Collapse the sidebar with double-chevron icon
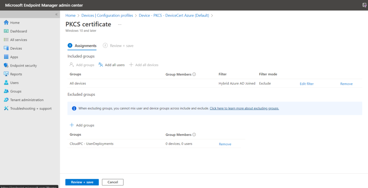The image size is (368, 188). point(56,14)
